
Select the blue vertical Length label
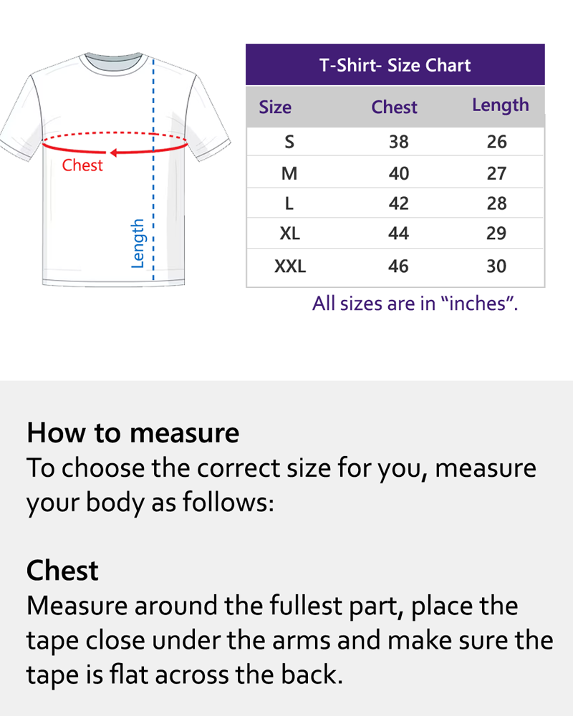tap(138, 243)
